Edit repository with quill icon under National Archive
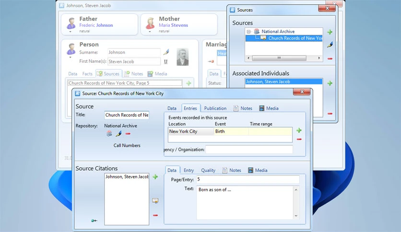The image size is (401, 232). click(118, 133)
